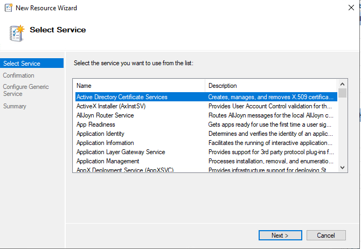Sort list by the Description column header

[271, 86]
